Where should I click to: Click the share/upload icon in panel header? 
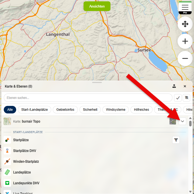(x=174, y=86)
